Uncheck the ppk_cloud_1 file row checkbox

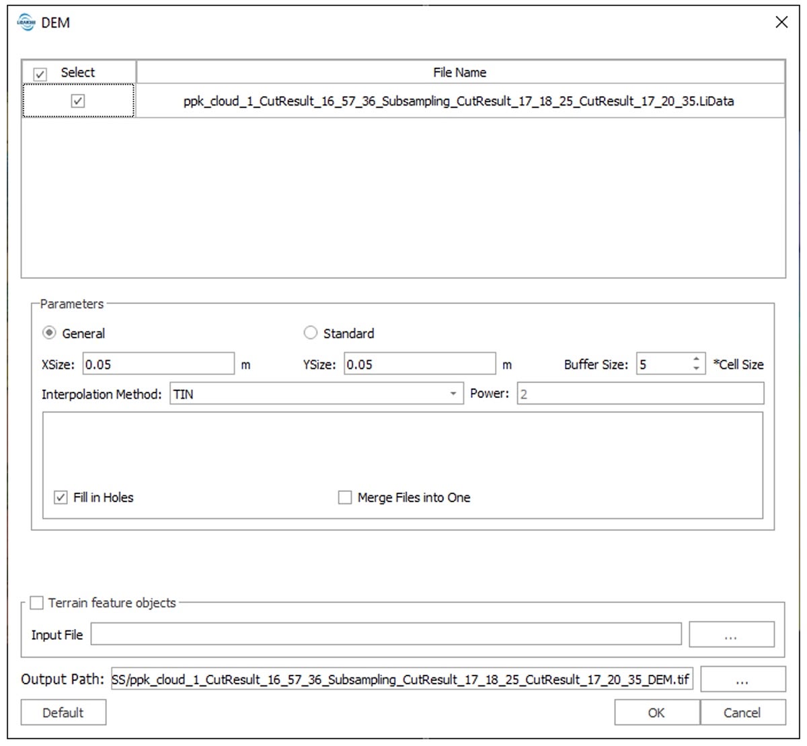point(78,101)
